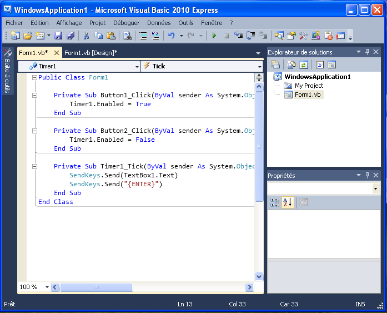Click the Stop debugging square icon
This screenshot has height=313, width=387.
tap(226, 36)
